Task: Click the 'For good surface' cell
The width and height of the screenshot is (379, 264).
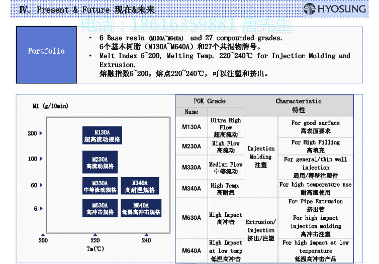Action: (x=316, y=127)
